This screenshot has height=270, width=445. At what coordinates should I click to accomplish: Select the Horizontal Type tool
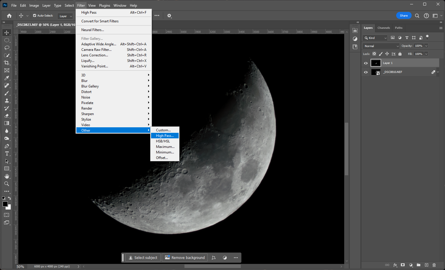pyautogui.click(x=7, y=153)
